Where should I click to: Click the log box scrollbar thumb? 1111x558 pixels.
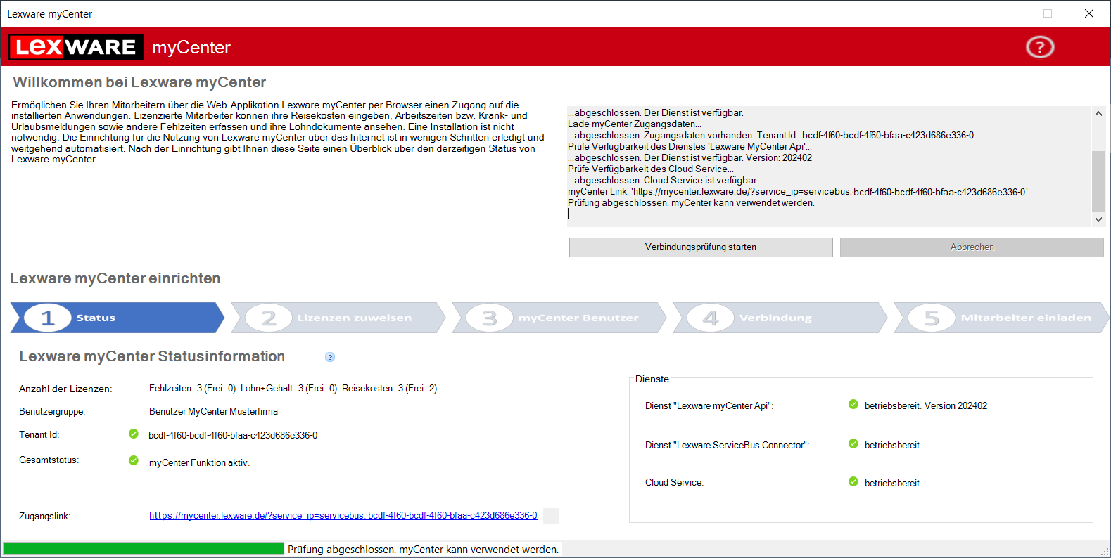(1098, 181)
